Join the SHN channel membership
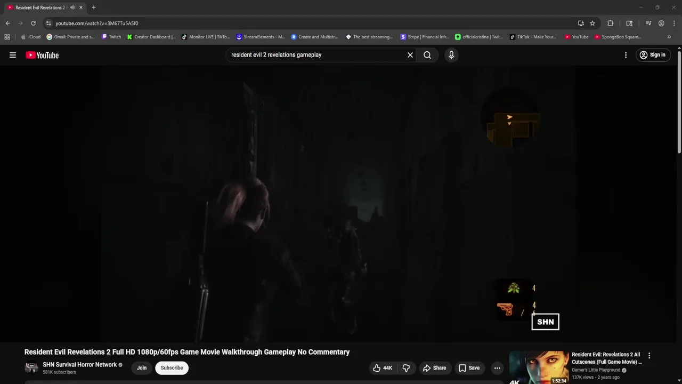This screenshot has width=682, height=384. click(142, 368)
